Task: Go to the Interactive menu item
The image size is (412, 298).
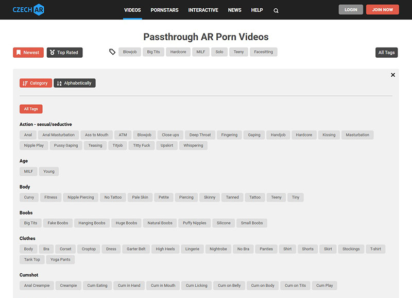Action: pos(203,10)
